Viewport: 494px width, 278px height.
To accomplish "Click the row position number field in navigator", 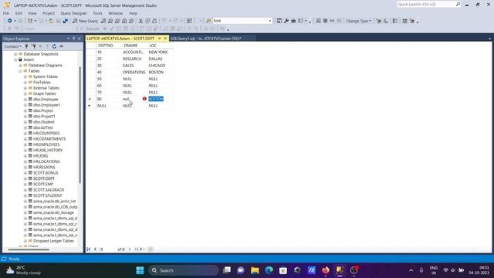I will (x=107, y=249).
